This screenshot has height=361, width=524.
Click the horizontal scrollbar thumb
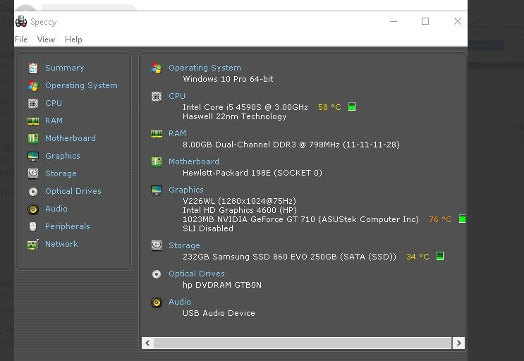pyautogui.click(x=303, y=343)
